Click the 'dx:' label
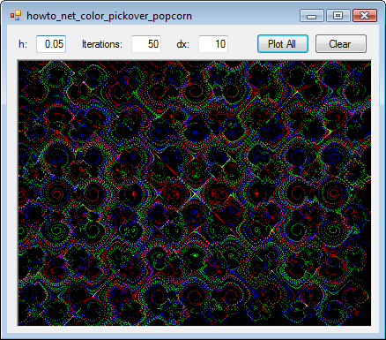Viewport: 386px width, 340px height. click(182, 44)
